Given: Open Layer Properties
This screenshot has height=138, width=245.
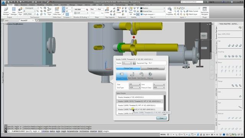Looking at the screenshot, I should (170, 11).
